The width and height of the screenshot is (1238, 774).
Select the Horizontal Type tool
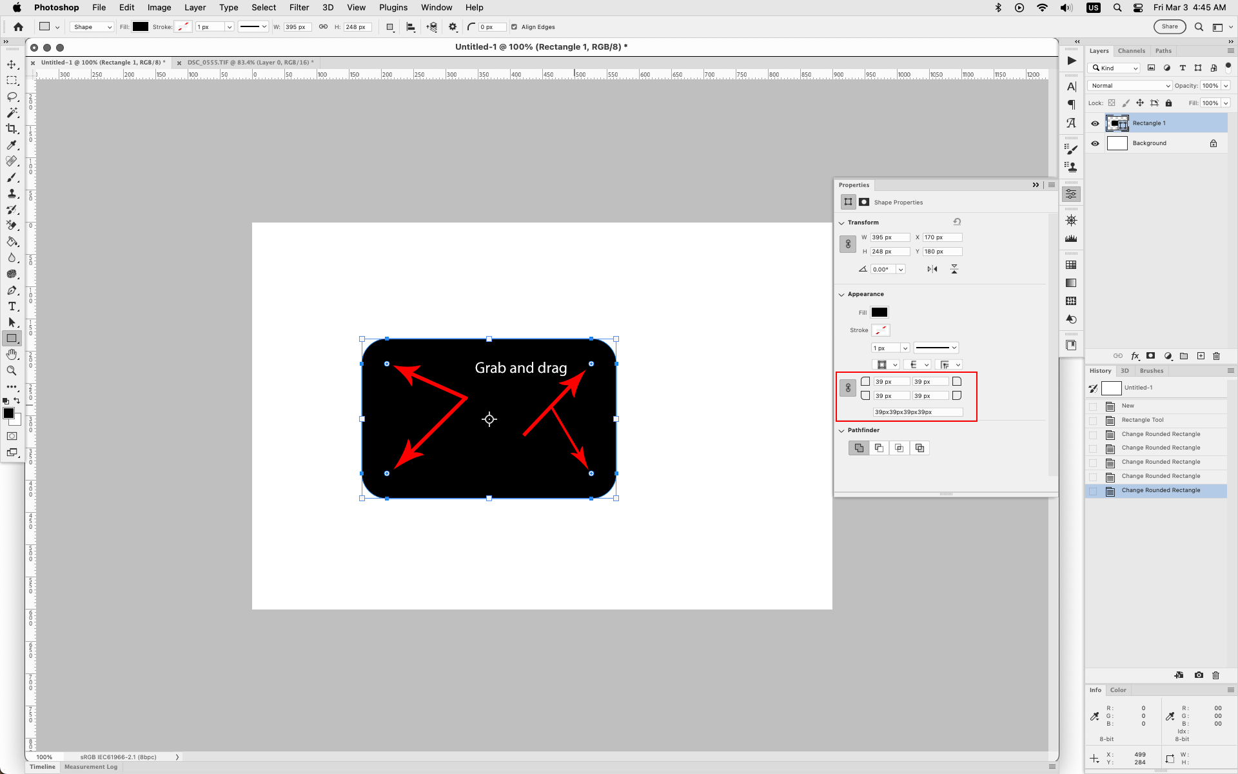[x=12, y=306]
